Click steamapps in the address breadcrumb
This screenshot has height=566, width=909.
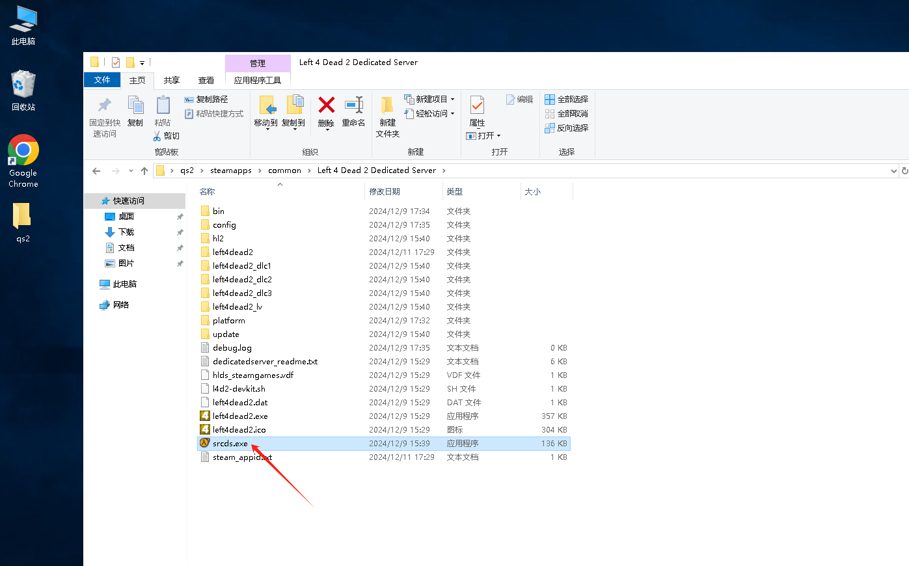(x=231, y=170)
